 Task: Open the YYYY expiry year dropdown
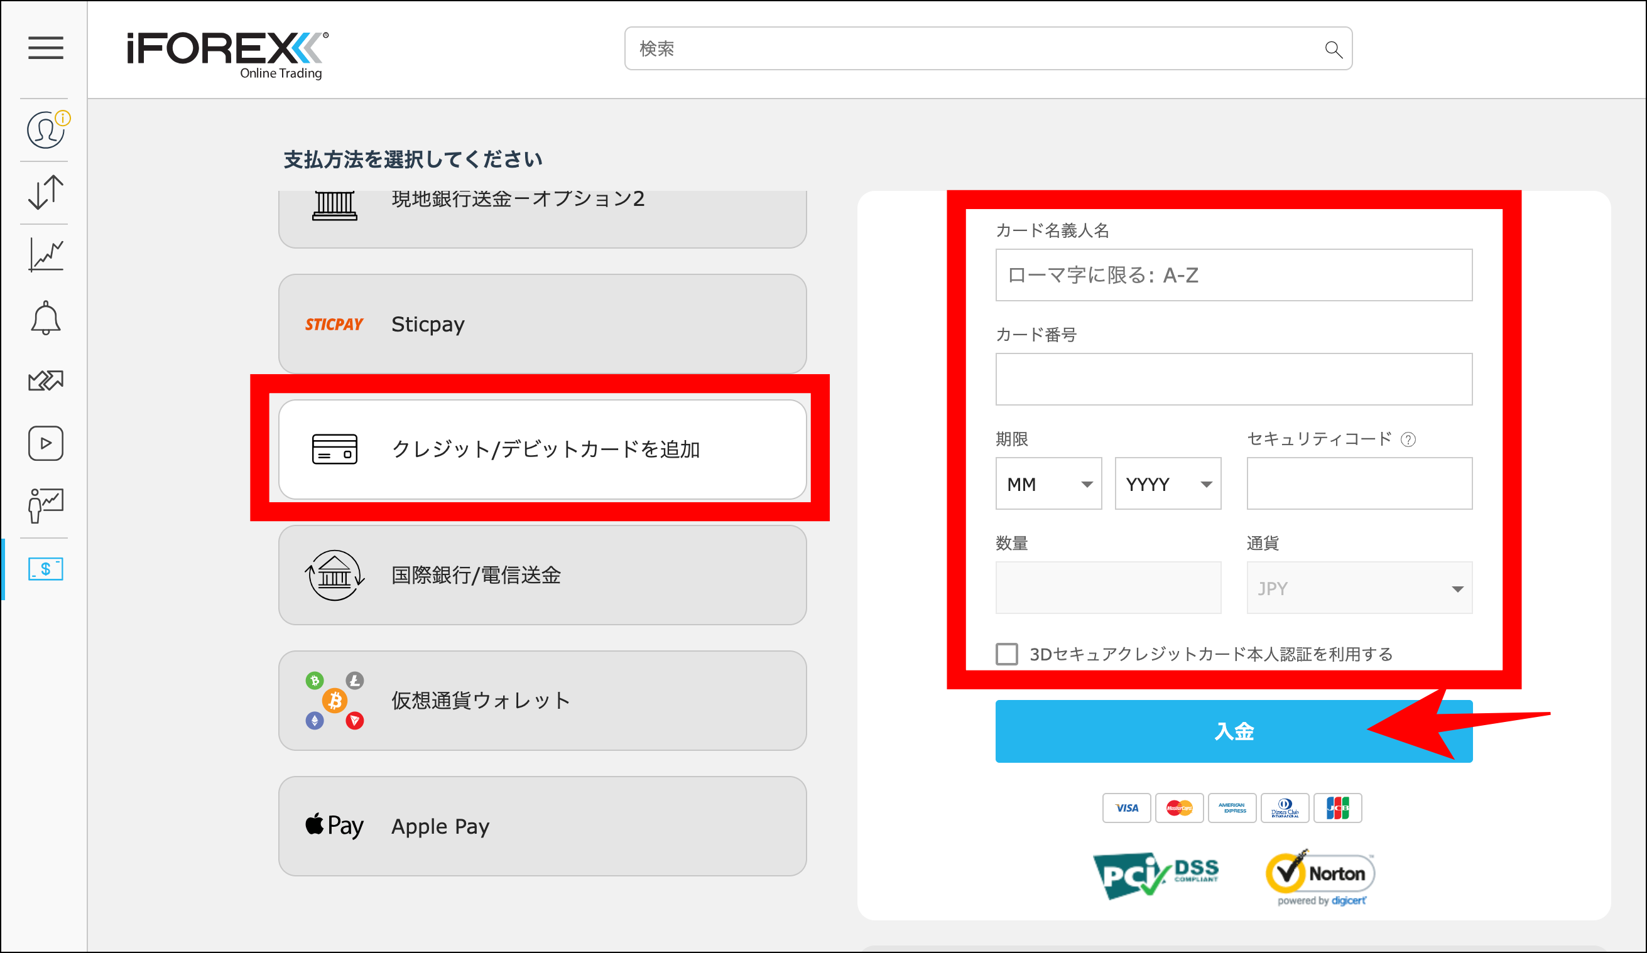pyautogui.click(x=1167, y=483)
